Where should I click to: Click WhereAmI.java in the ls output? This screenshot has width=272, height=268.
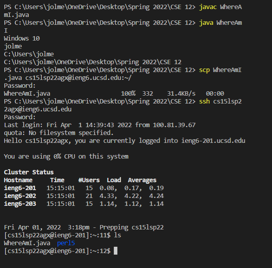tap(27, 243)
